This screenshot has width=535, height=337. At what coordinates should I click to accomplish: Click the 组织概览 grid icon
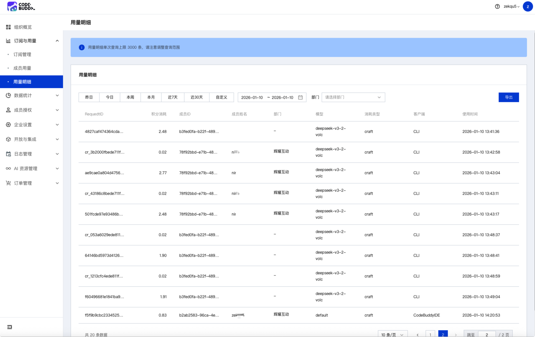pyautogui.click(x=8, y=27)
